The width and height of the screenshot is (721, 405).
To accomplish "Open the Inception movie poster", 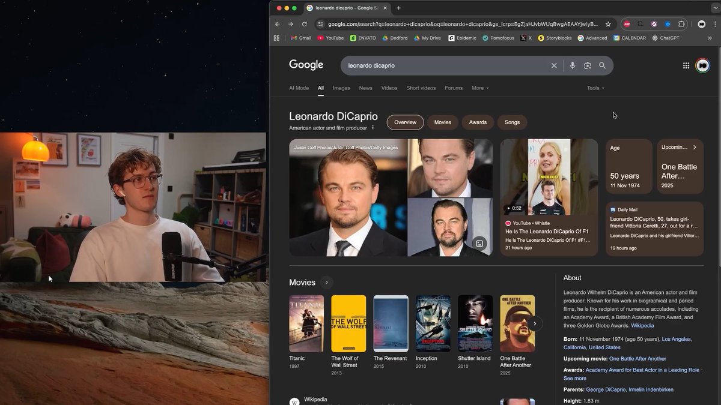I will [x=433, y=323].
